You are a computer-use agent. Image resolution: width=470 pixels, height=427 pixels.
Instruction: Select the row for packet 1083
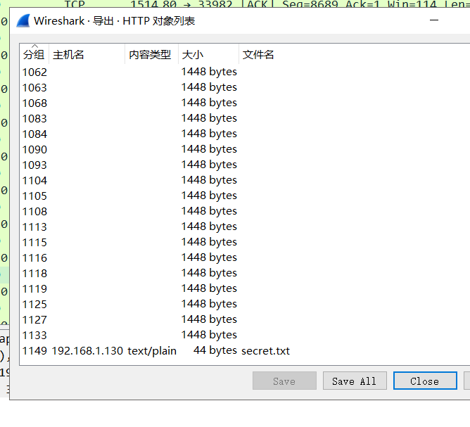click(x=245, y=118)
